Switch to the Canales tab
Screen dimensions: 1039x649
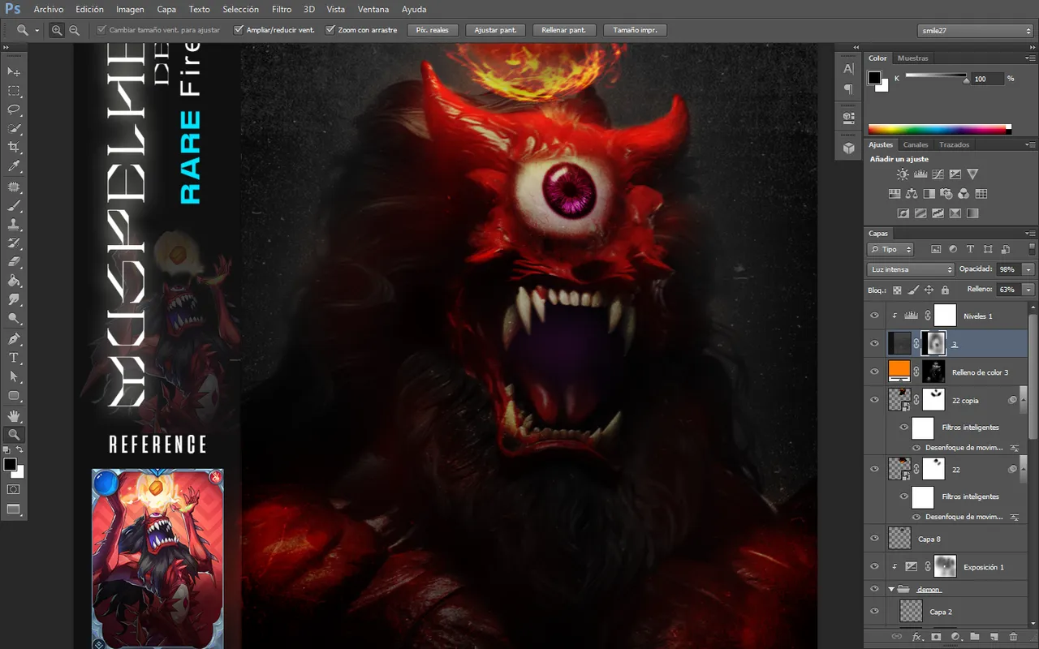(x=916, y=144)
